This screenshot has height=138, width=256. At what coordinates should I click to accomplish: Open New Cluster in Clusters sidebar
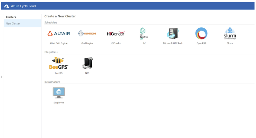coord(23,23)
